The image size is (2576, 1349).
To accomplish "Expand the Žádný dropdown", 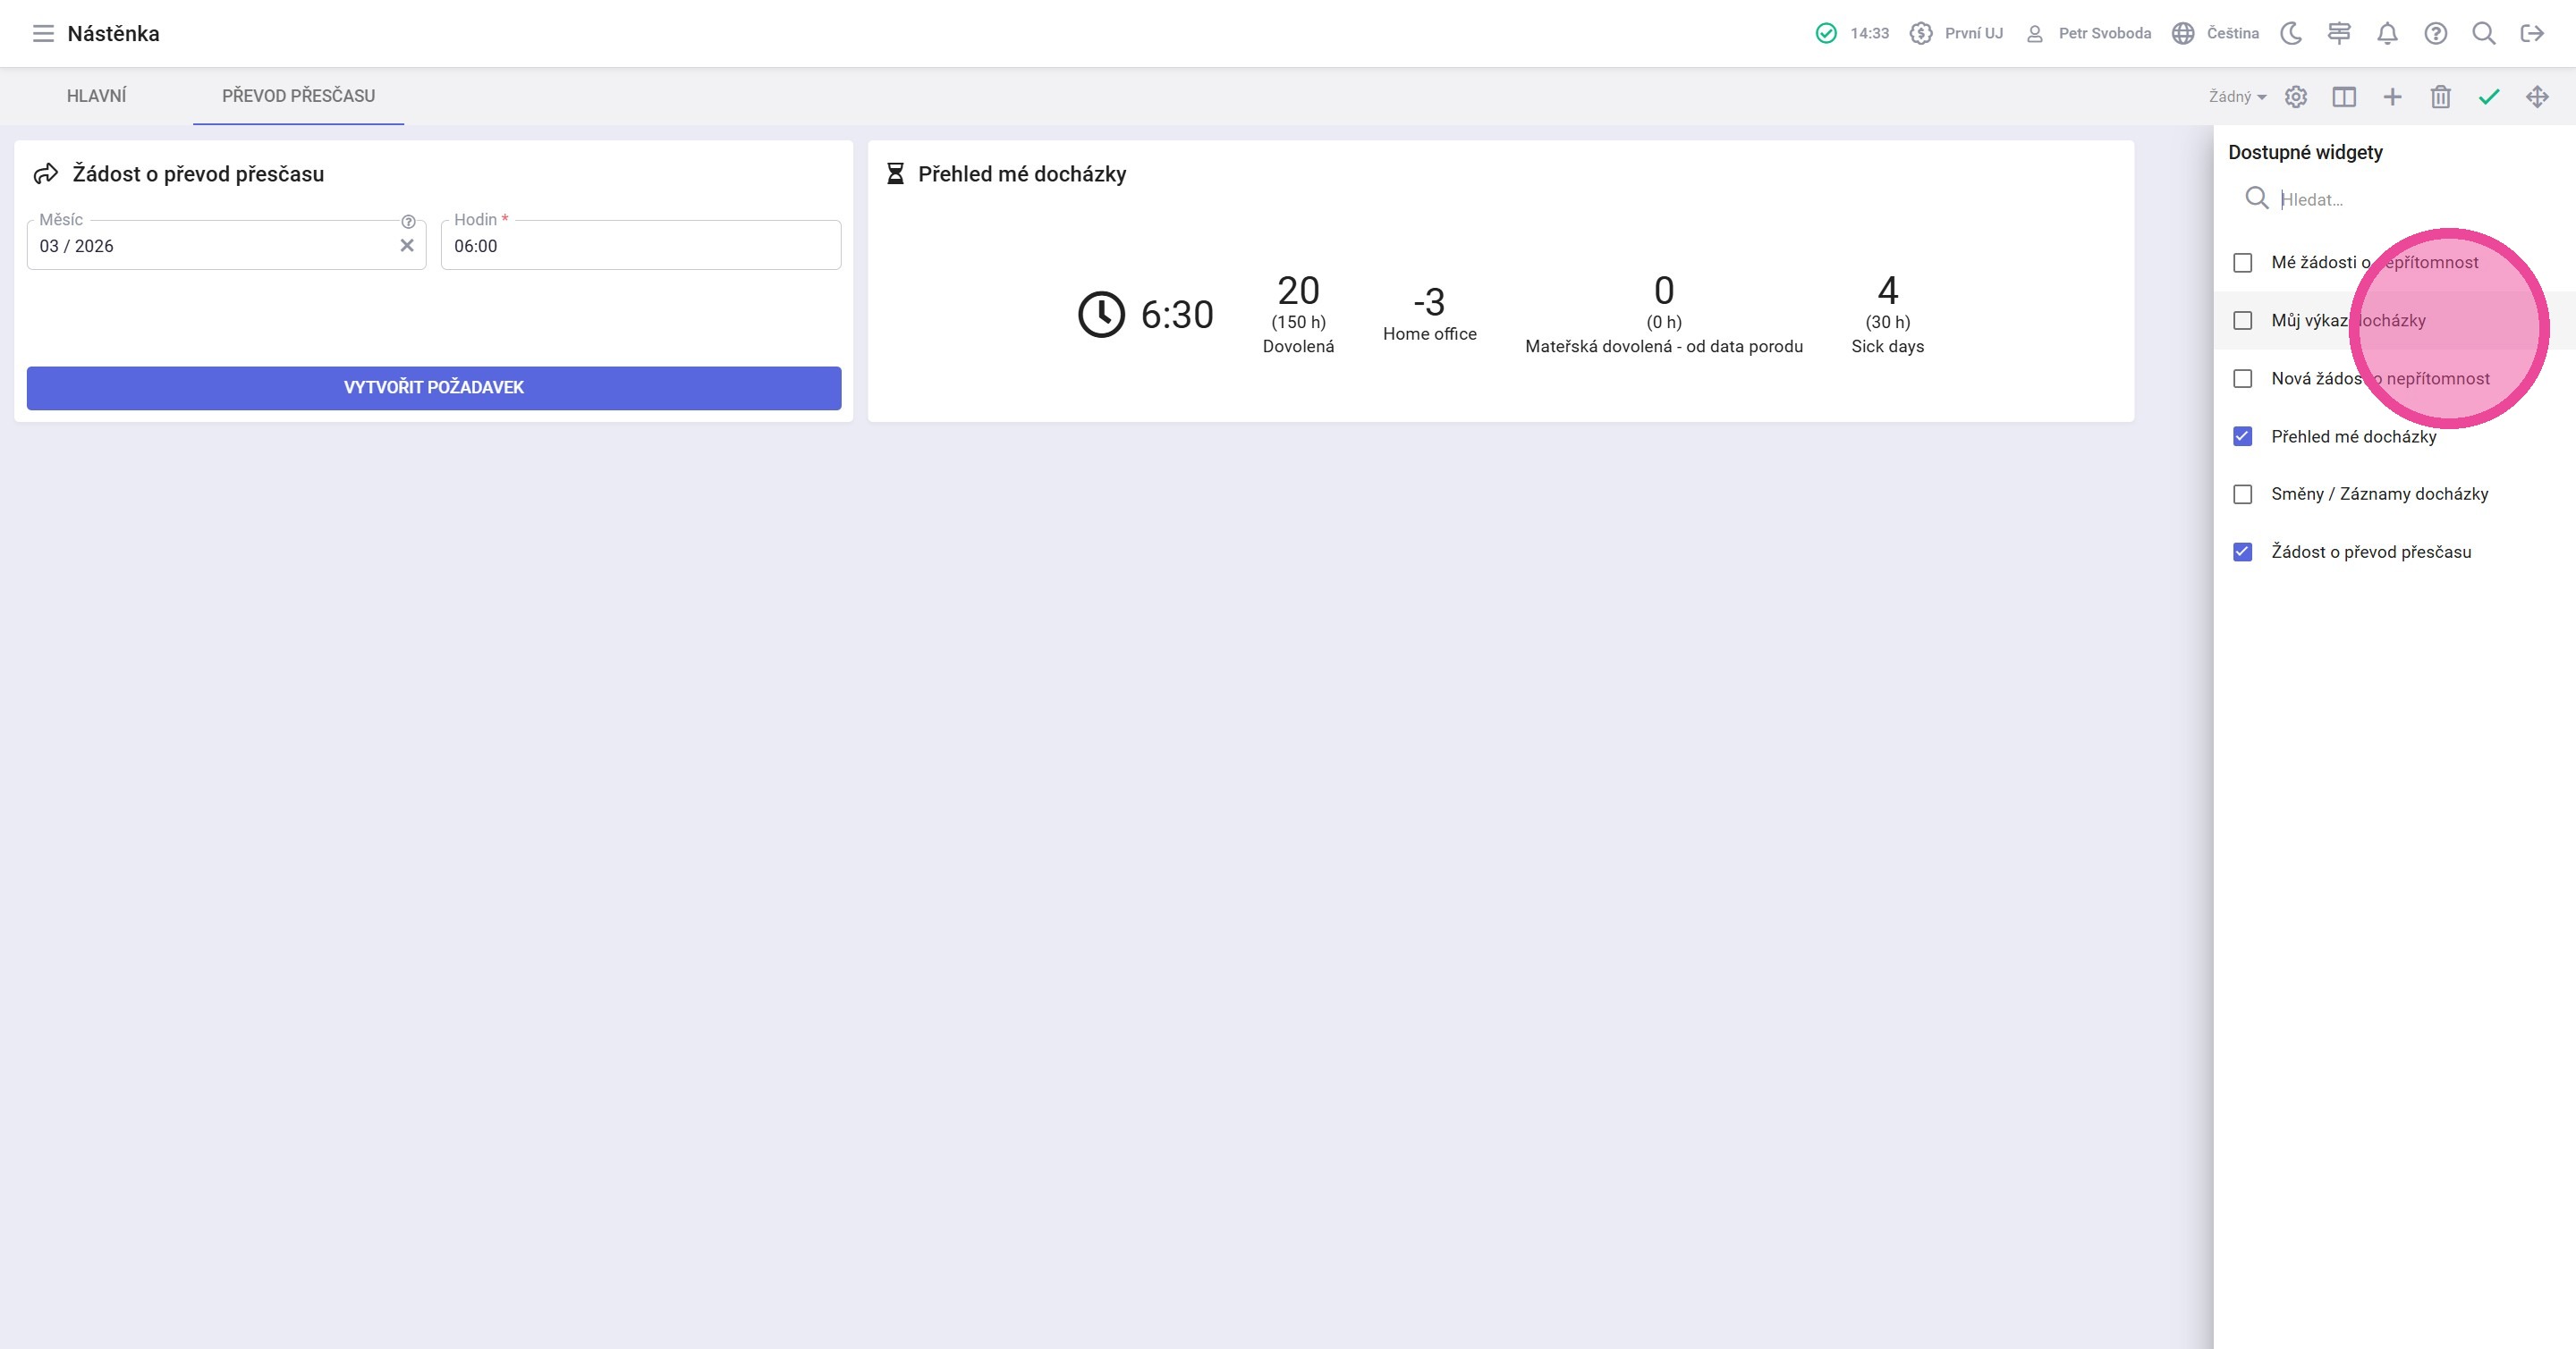I will point(2237,97).
